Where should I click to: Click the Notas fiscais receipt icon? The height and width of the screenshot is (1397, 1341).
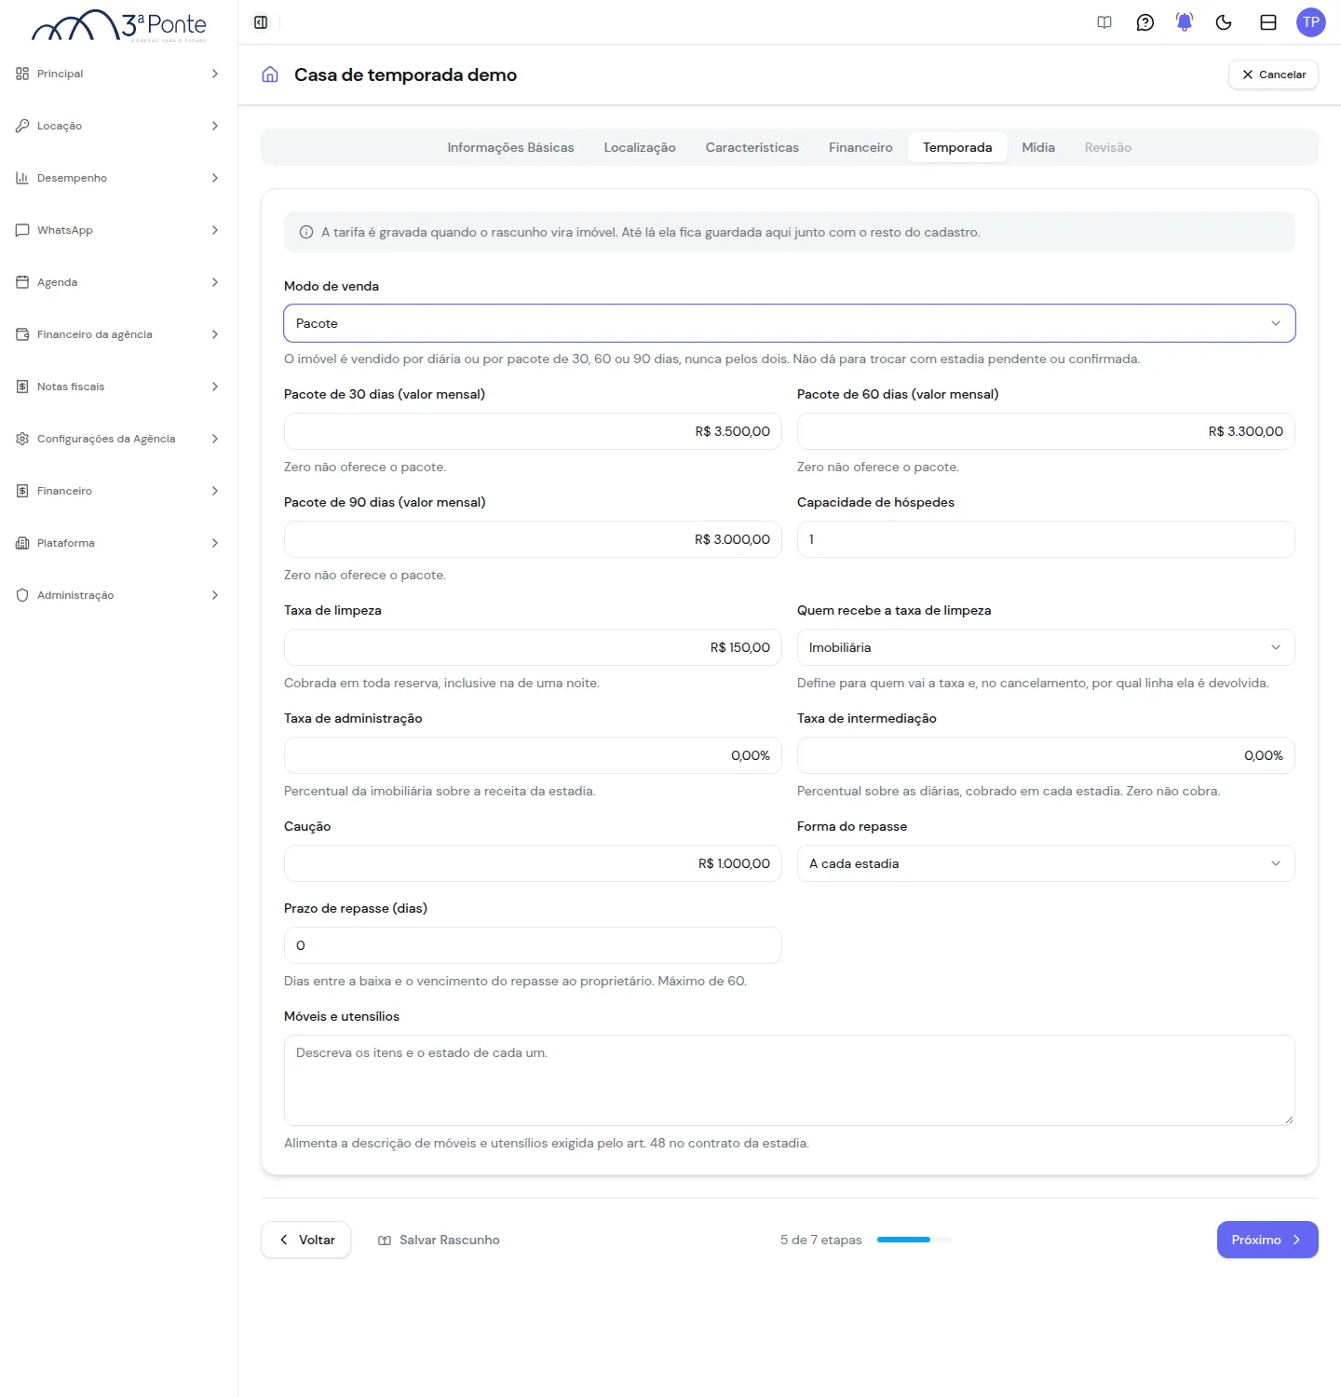pyautogui.click(x=22, y=387)
